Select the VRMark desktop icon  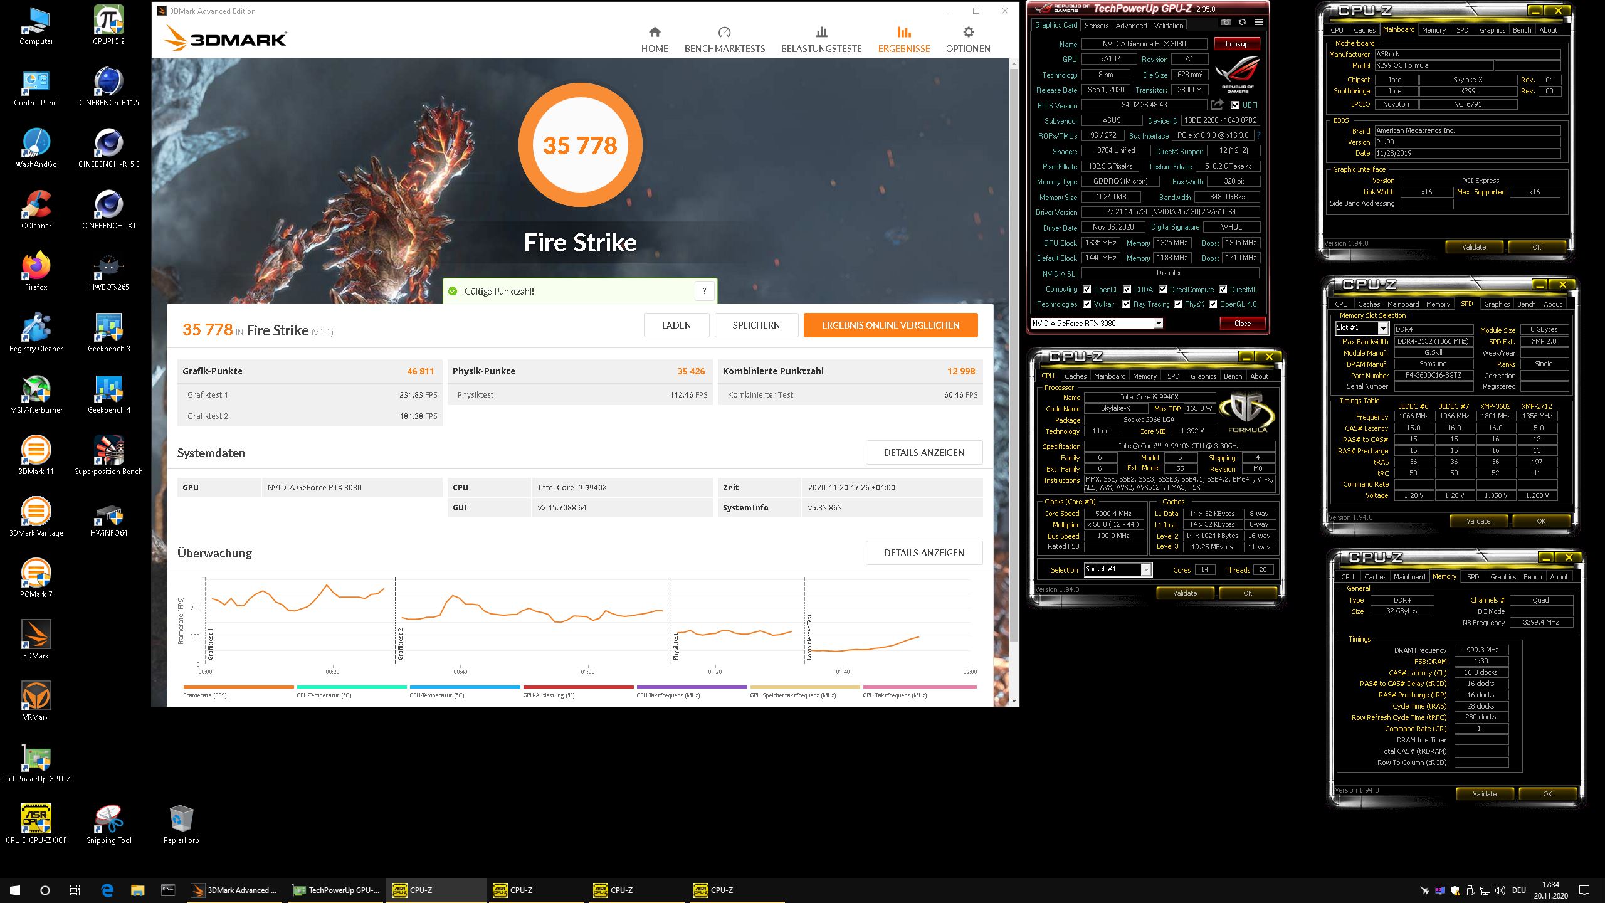tap(36, 701)
